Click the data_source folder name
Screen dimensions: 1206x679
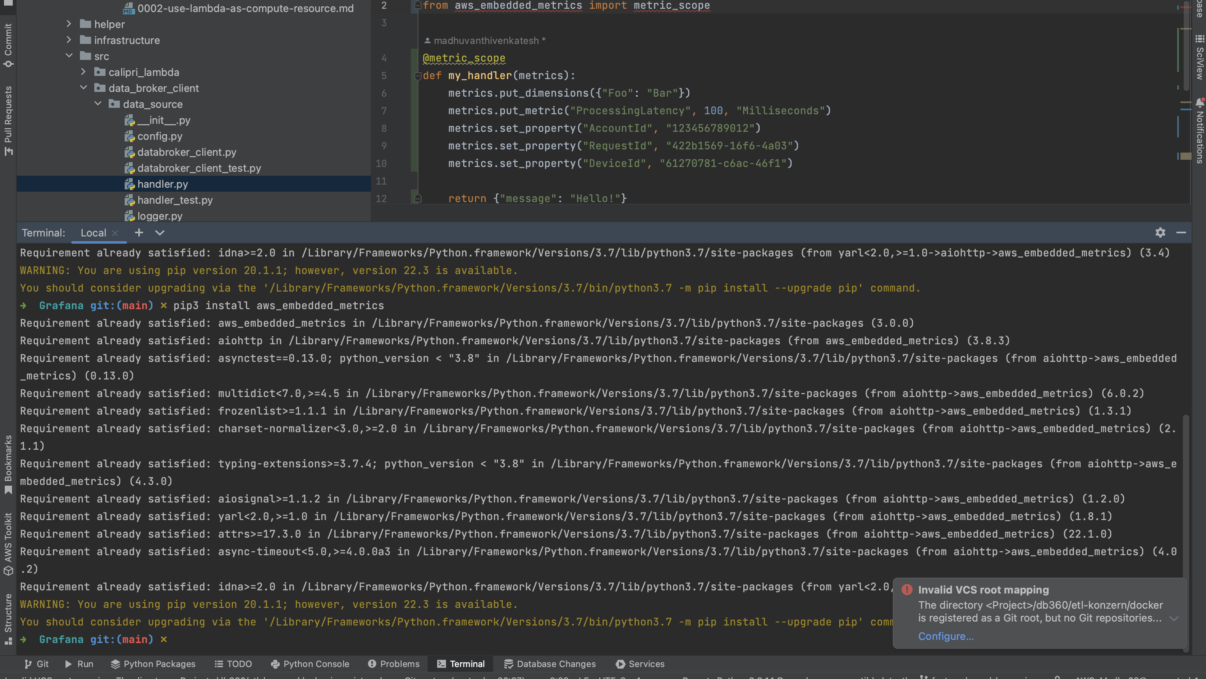(x=153, y=104)
